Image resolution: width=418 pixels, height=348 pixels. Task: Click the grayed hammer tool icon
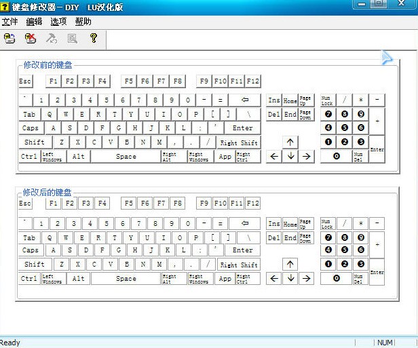tap(51, 39)
